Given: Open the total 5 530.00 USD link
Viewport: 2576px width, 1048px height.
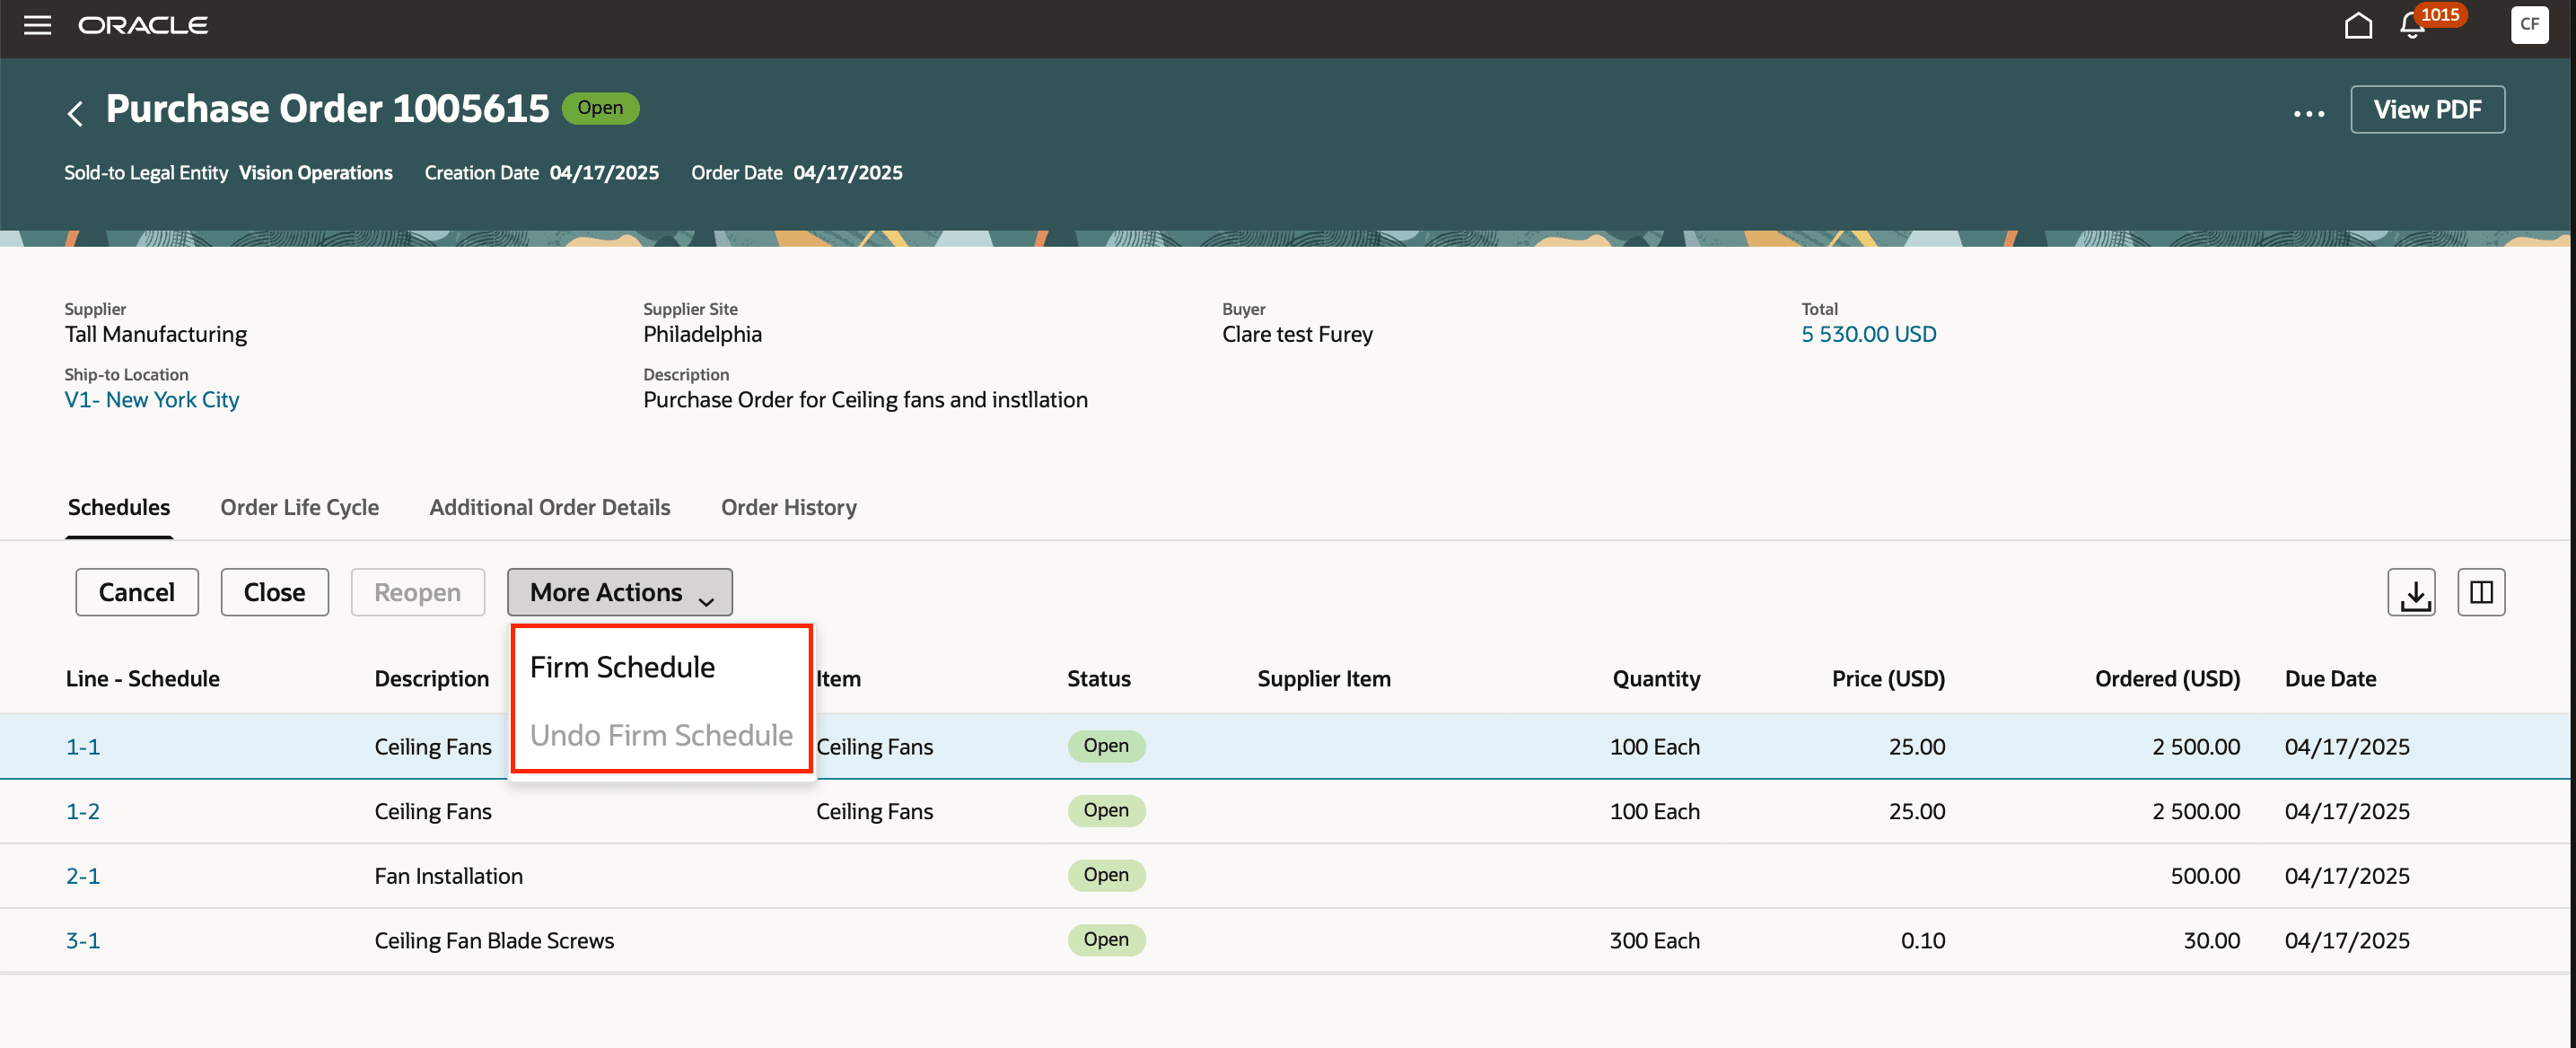Looking at the screenshot, I should click(1868, 334).
